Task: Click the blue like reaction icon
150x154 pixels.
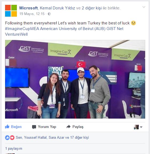Action: 7,138
